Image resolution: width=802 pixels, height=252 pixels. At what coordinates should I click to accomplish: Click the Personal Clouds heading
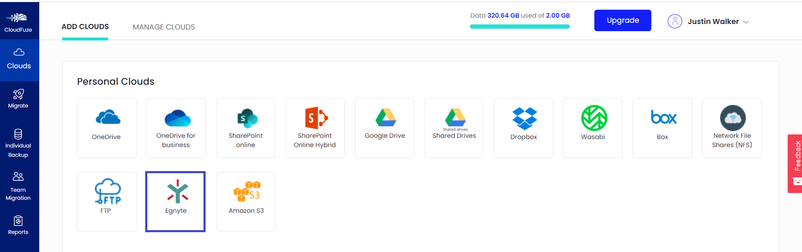tap(116, 81)
